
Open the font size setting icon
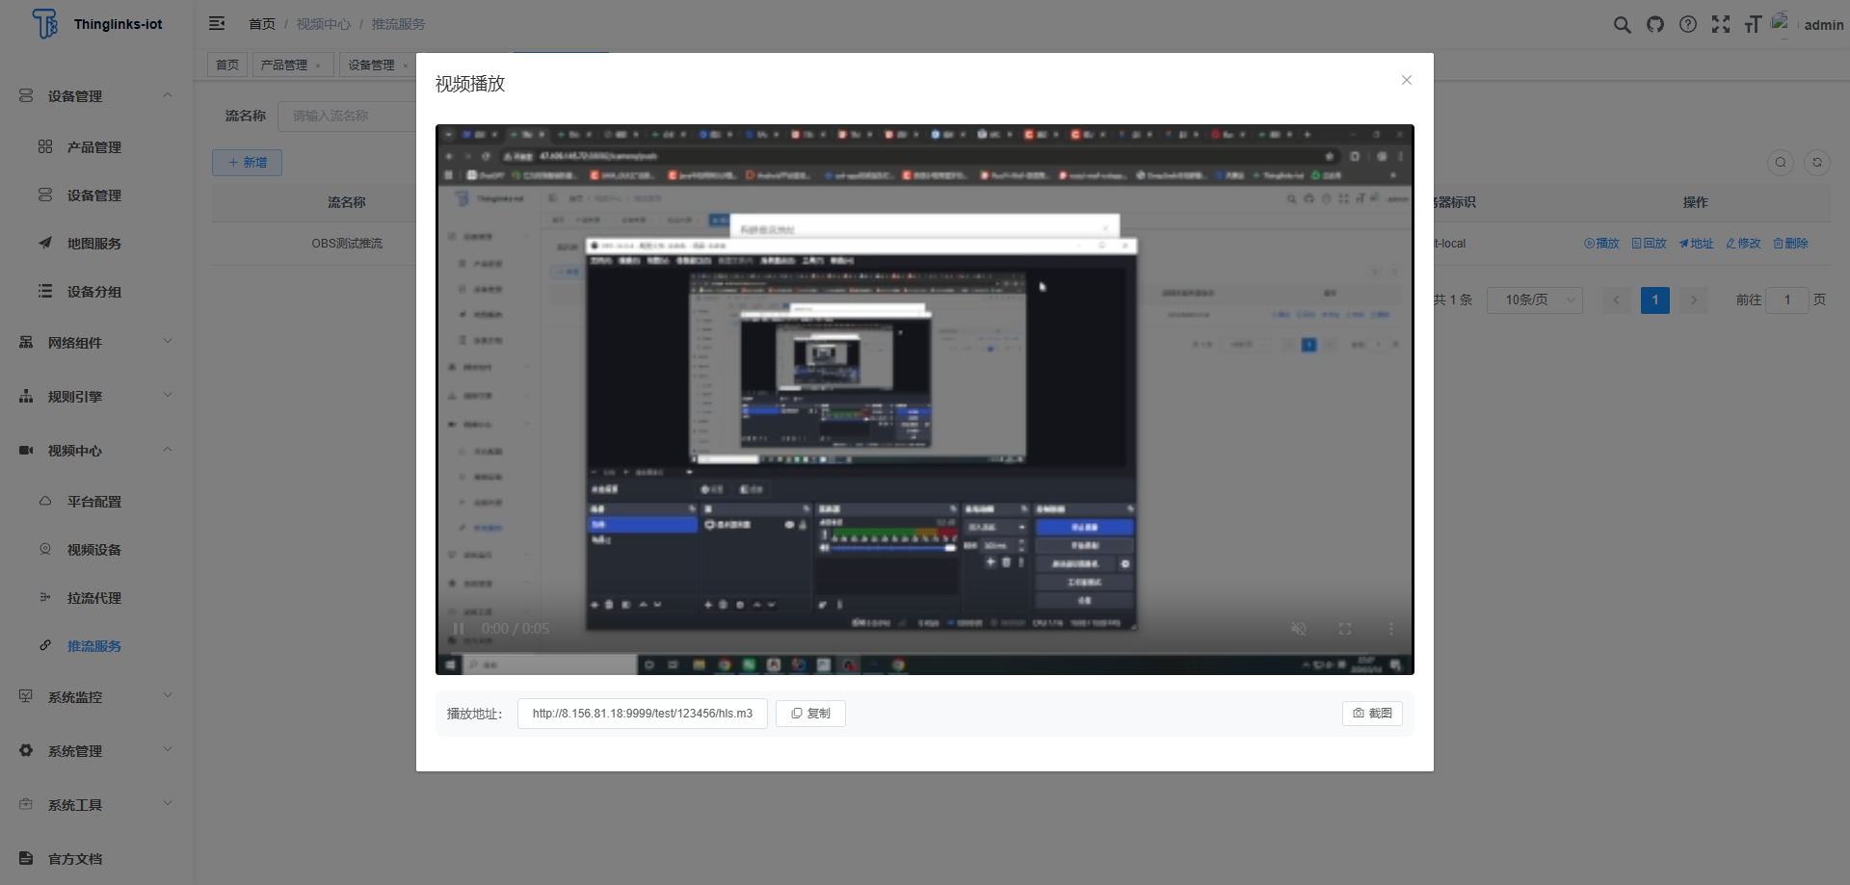[x=1753, y=25]
